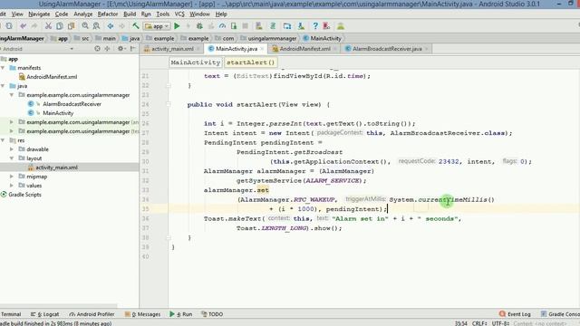Image resolution: width=580 pixels, height=326 pixels.
Task: Close the MainActivity.java tab
Action: pyautogui.click(x=262, y=49)
